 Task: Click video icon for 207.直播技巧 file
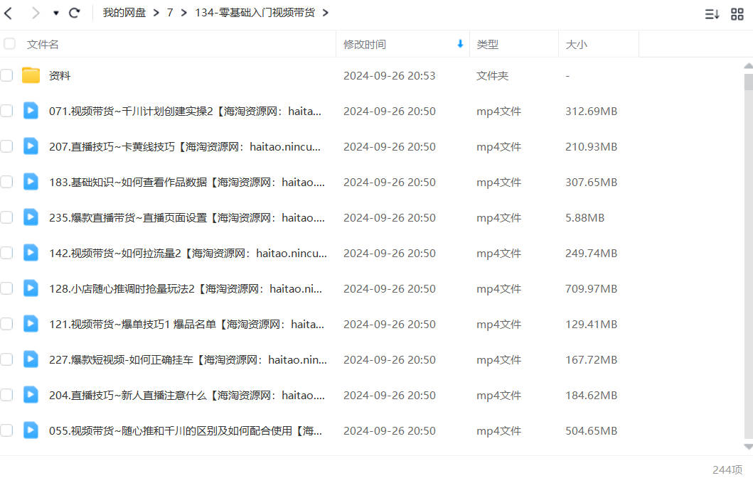(x=31, y=146)
